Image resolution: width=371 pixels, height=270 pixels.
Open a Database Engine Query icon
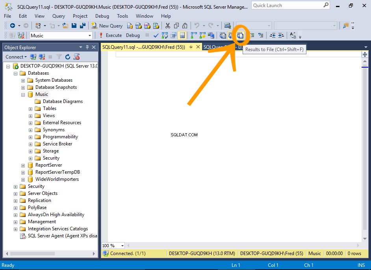(x=130, y=26)
